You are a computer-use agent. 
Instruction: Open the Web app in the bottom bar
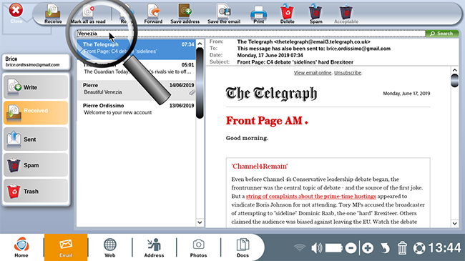pos(109,247)
